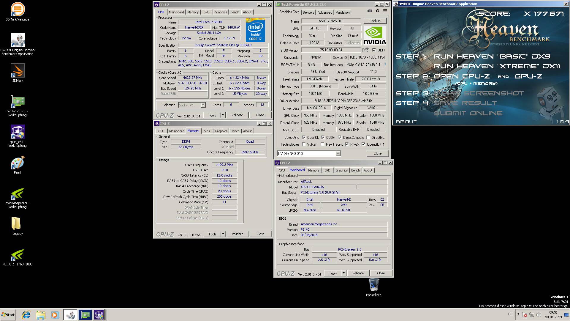
Task: Click the Windows Start button
Action: (x=8, y=314)
